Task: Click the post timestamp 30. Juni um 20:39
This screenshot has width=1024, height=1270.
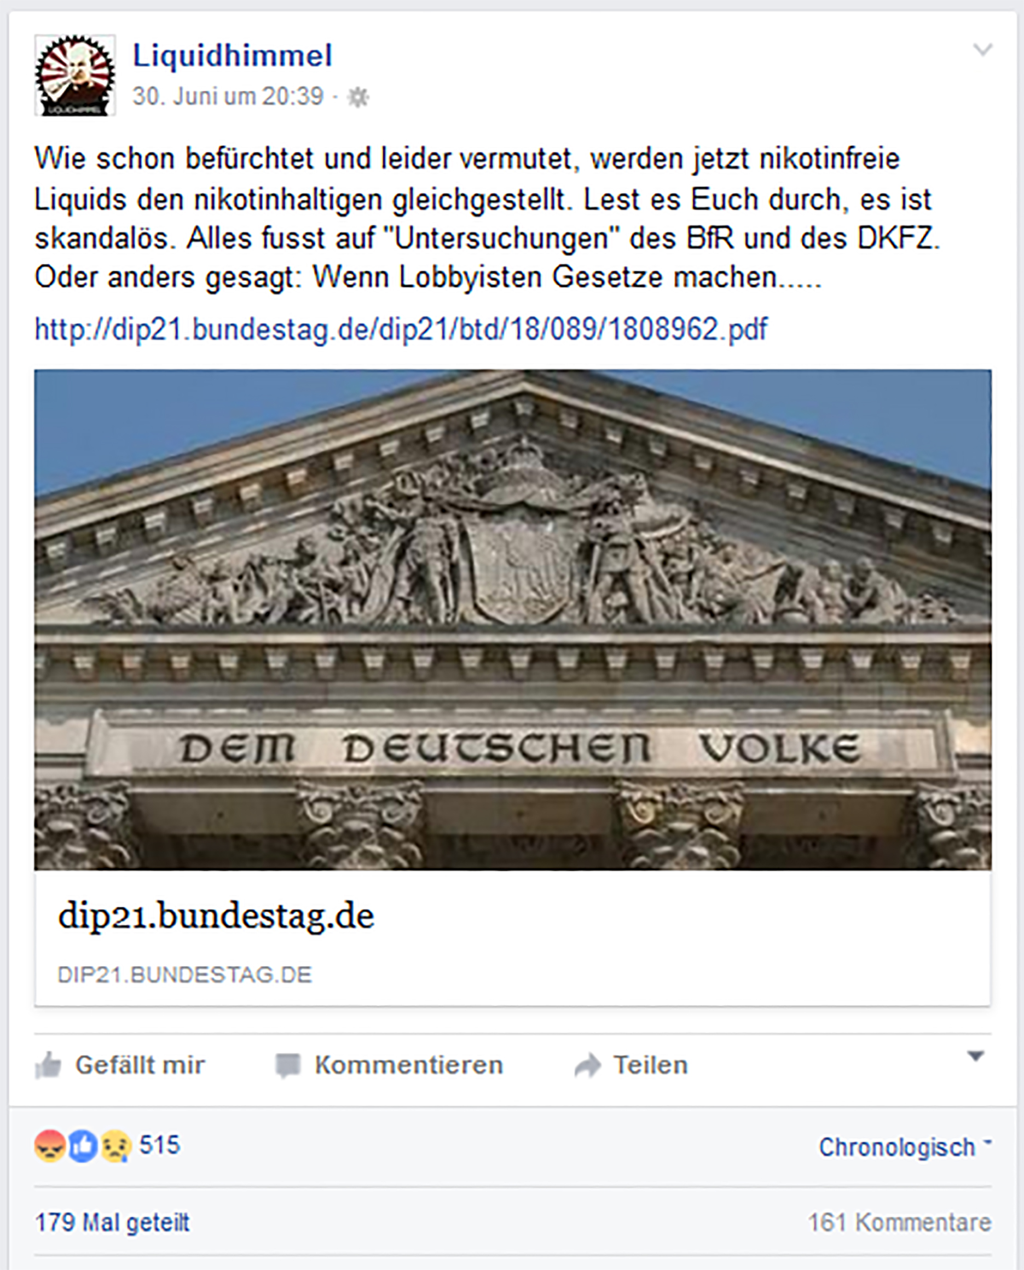Action: tap(228, 96)
